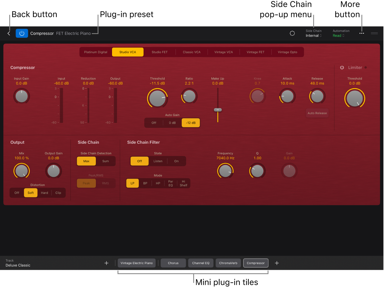The image size is (384, 288).
Task: Add a new plugin with the plus button
Action: [277, 263]
